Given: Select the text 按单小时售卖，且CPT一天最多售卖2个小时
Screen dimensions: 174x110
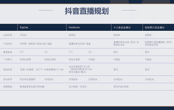Looking at the screenshot, I should click(x=42, y=70).
